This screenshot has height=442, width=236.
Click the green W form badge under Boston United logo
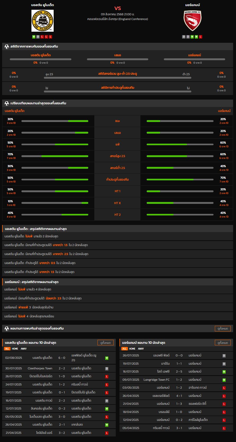34,37
